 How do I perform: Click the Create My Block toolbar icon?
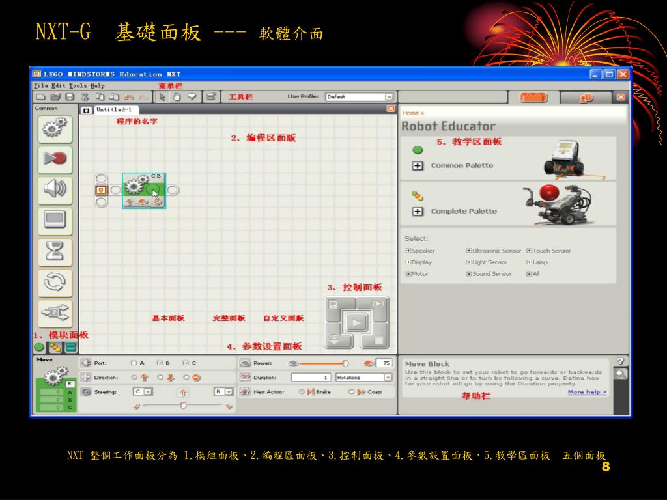tap(211, 97)
